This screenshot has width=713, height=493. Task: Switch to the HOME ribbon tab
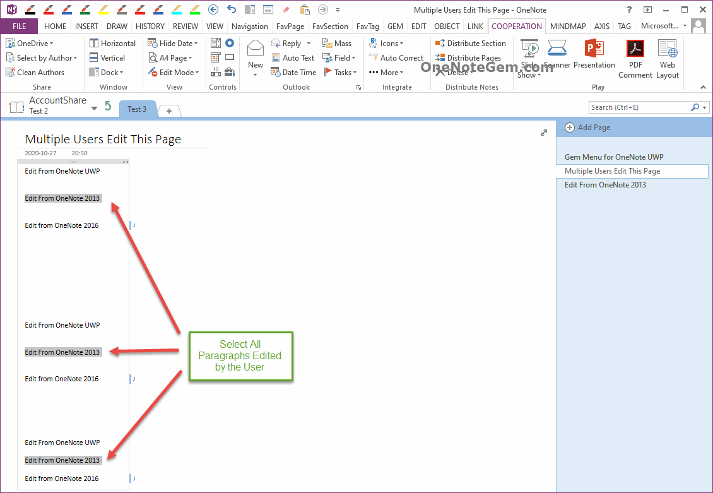pyautogui.click(x=55, y=27)
